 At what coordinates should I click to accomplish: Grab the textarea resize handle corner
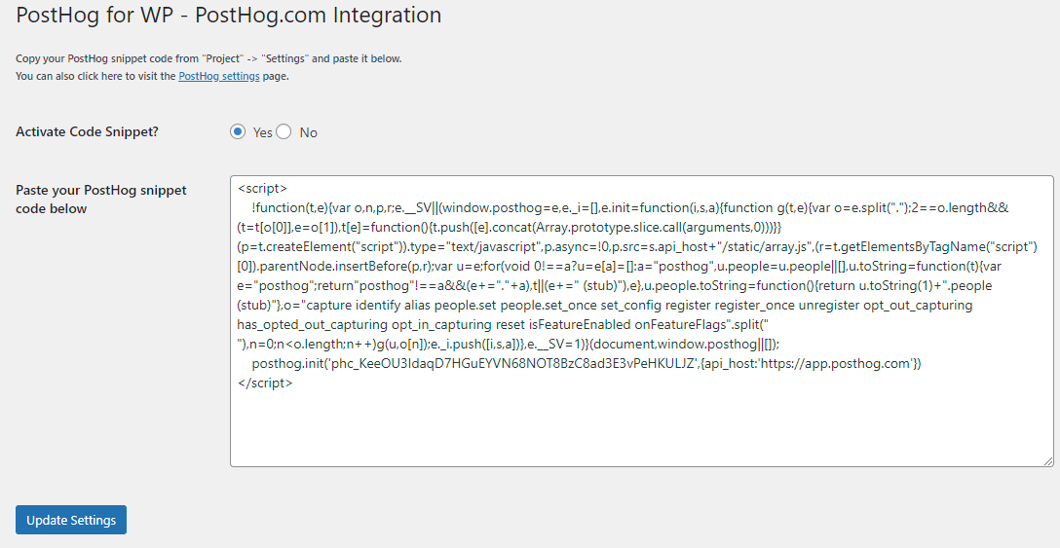[1047, 460]
